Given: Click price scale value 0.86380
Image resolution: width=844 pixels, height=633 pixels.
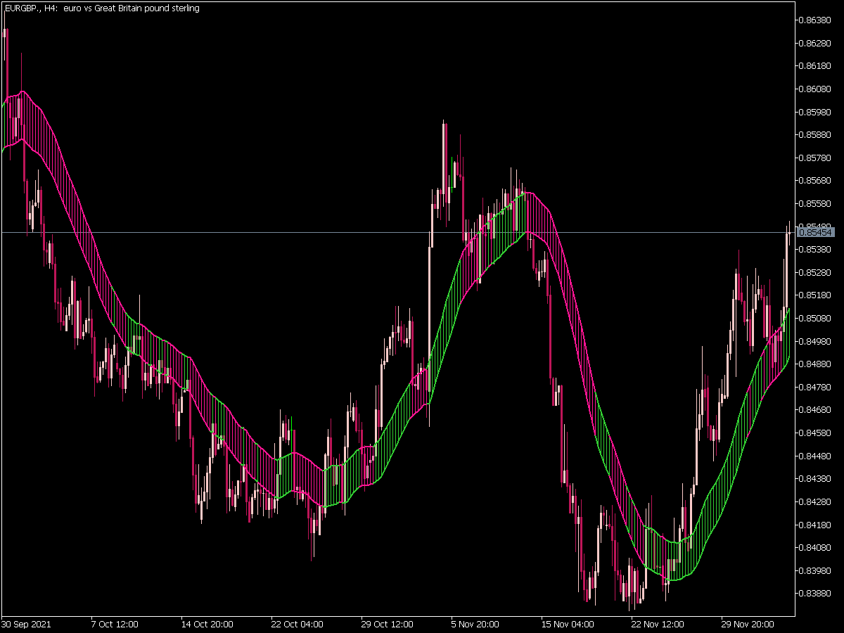Looking at the screenshot, I should tap(817, 20).
